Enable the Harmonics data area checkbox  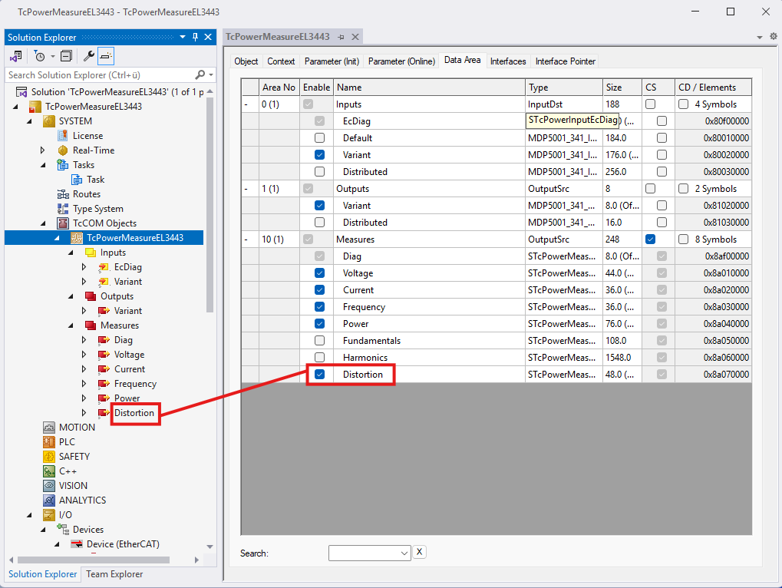319,358
